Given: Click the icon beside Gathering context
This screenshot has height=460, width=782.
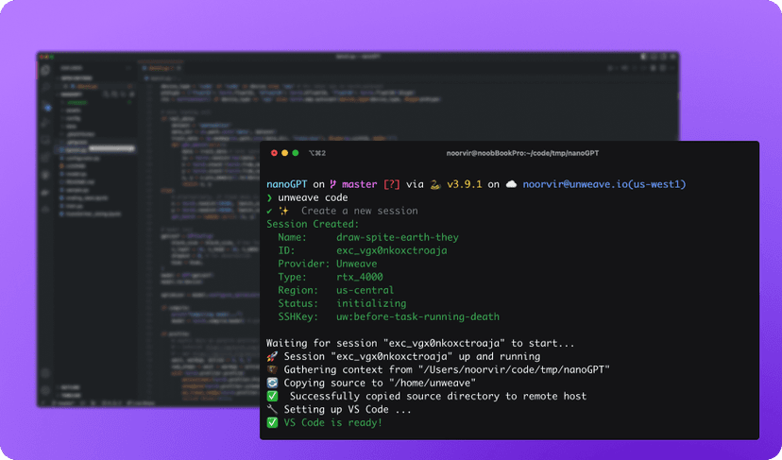Looking at the screenshot, I should coord(272,369).
